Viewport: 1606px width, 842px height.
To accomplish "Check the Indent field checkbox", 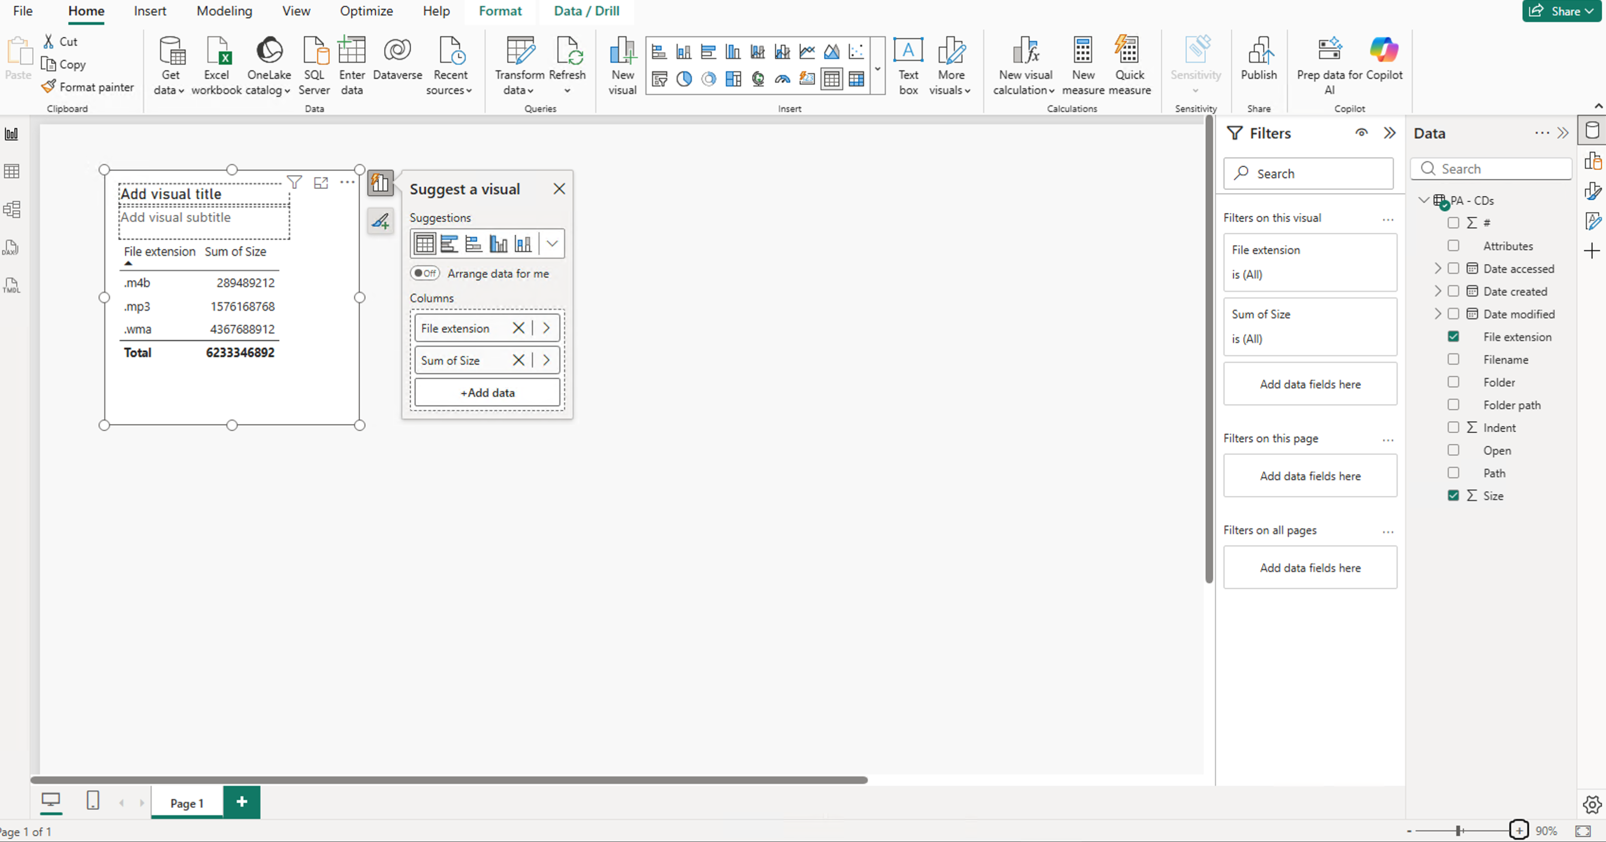I will 1453,427.
